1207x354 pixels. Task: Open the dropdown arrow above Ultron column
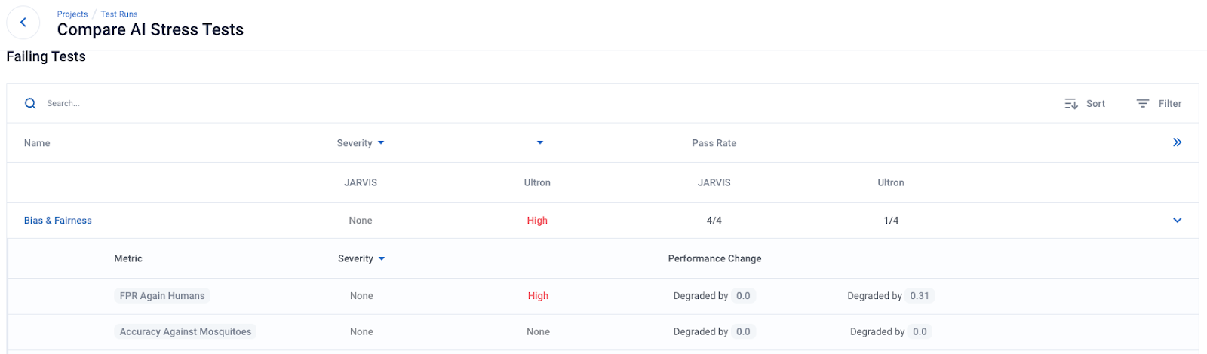540,142
